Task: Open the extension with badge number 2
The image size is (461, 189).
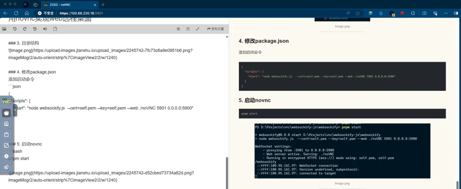Action: pos(392,13)
